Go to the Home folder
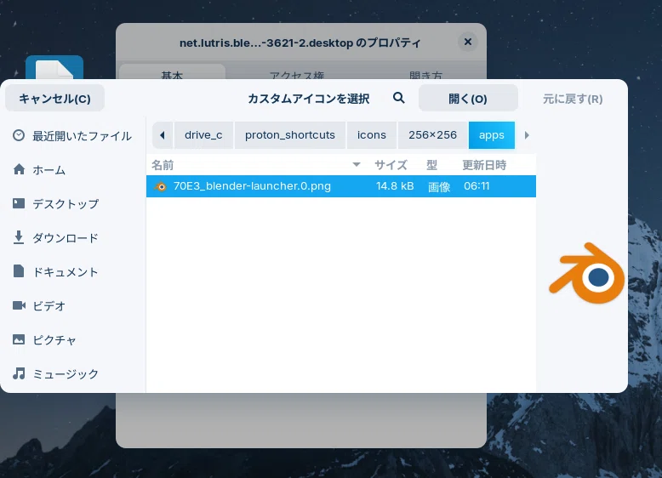The height and width of the screenshot is (478, 662). (x=72, y=169)
